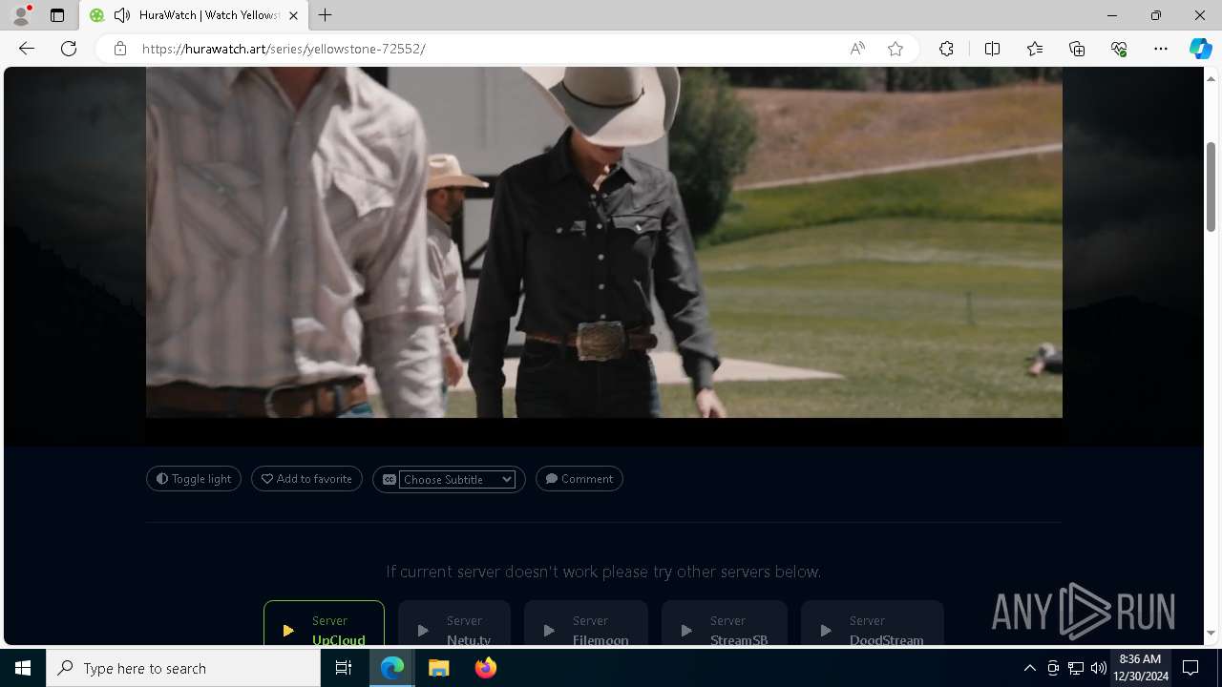Image resolution: width=1222 pixels, height=687 pixels.
Task: Show hidden system tray icons
Action: click(1029, 668)
